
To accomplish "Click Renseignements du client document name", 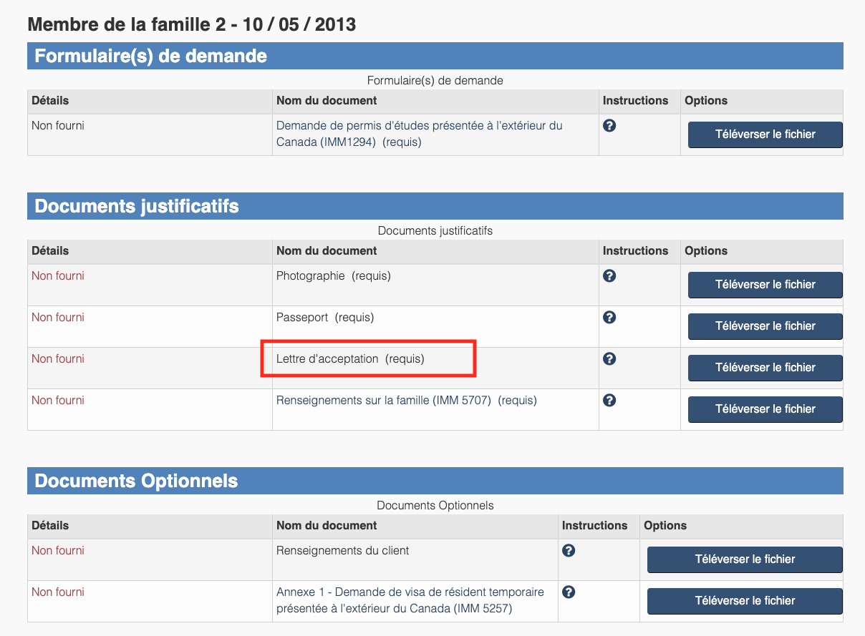I will tap(343, 551).
